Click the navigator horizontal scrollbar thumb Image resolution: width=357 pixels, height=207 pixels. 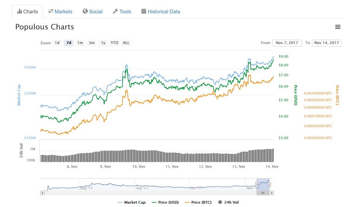[263, 192]
